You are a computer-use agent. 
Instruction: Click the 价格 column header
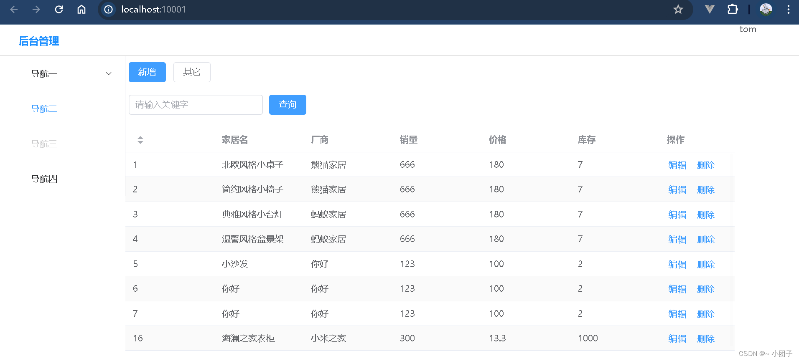point(498,140)
